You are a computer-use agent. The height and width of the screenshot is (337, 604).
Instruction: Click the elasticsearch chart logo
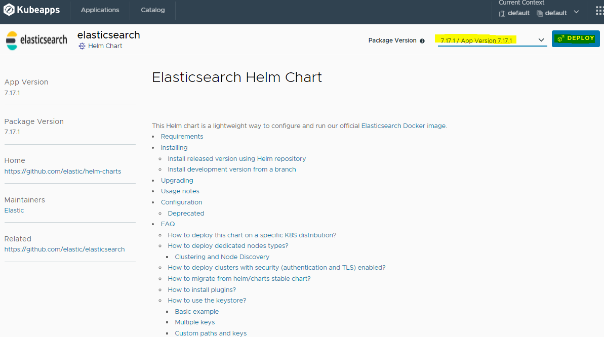coord(36,40)
